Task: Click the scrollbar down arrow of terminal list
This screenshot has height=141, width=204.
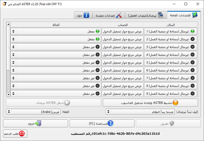Action: pos(9,94)
